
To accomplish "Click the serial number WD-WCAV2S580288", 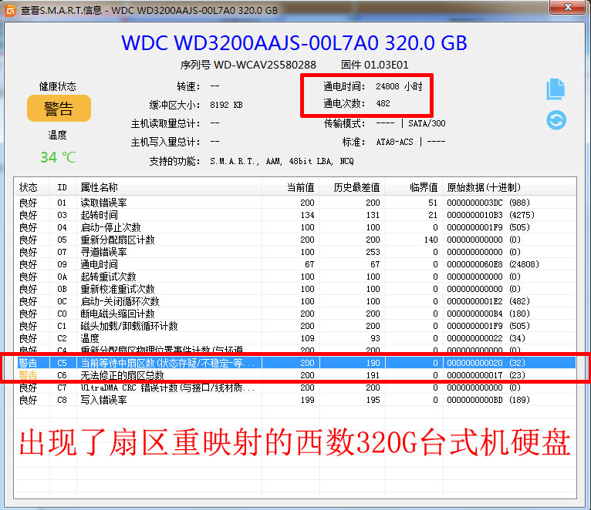I will coord(265,65).
